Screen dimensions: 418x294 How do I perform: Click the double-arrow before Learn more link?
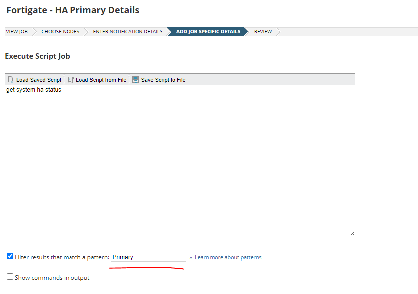click(x=191, y=257)
